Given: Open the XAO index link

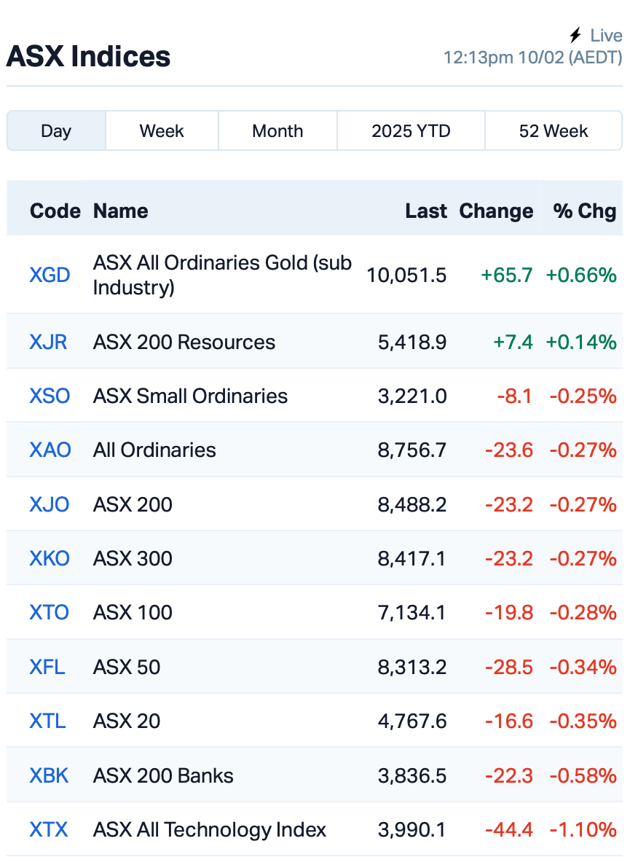Looking at the screenshot, I should pyautogui.click(x=50, y=450).
